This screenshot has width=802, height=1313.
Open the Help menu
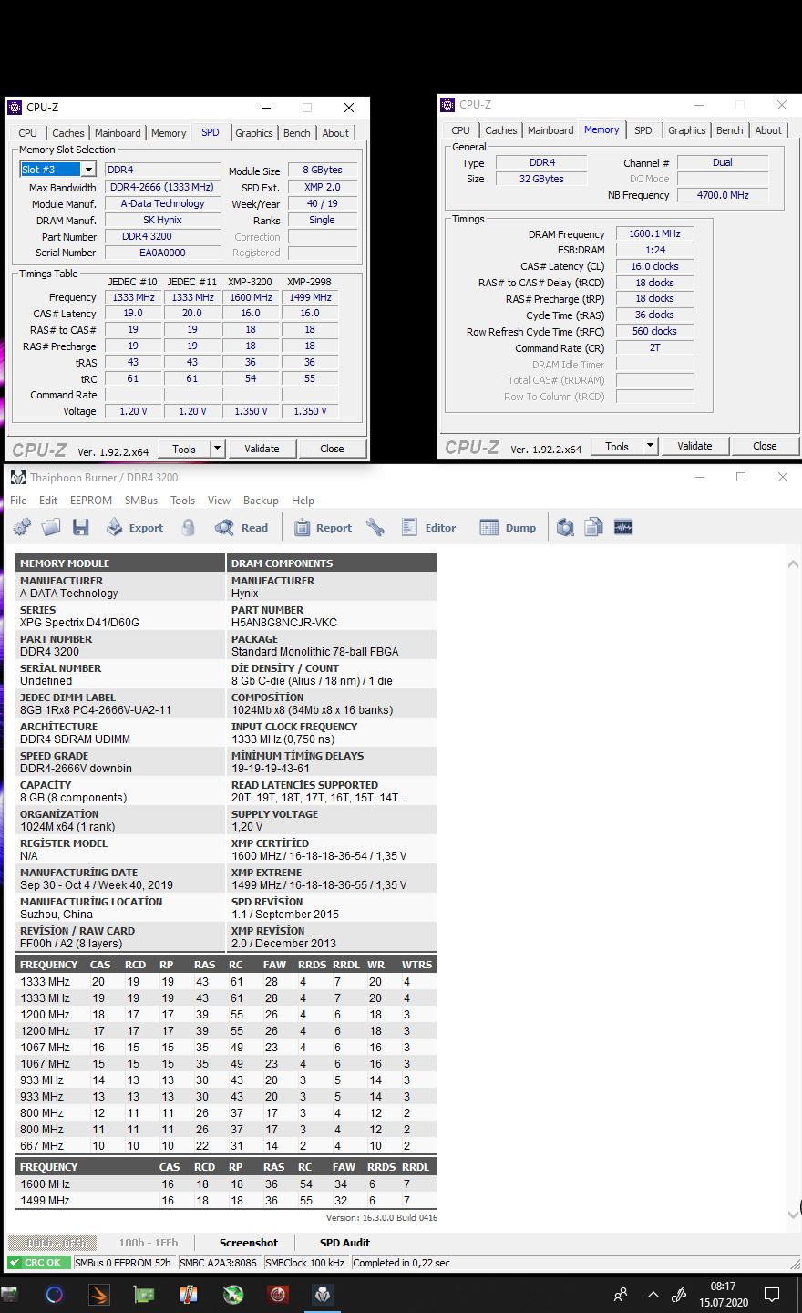[x=303, y=501]
